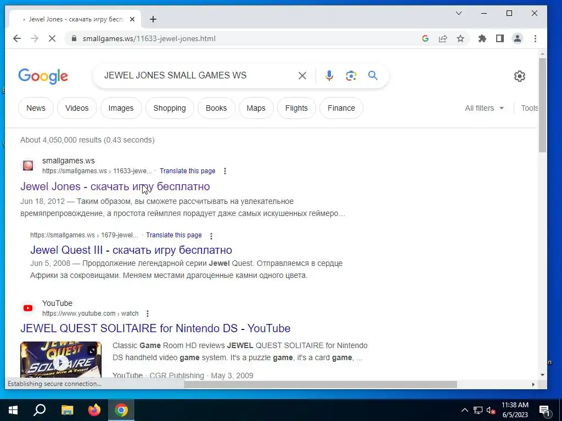Clear the search query with the X

tap(302, 76)
